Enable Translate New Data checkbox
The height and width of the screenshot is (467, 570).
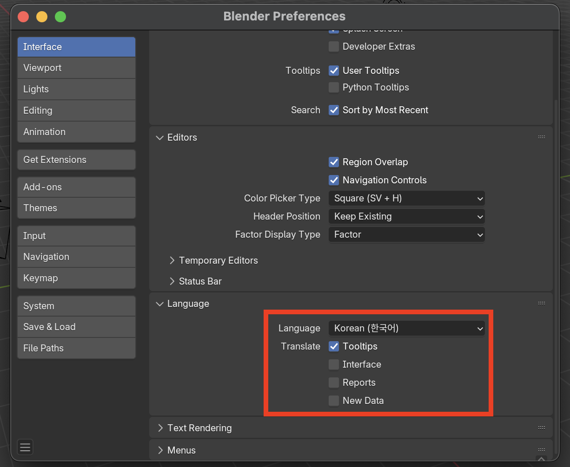point(334,401)
